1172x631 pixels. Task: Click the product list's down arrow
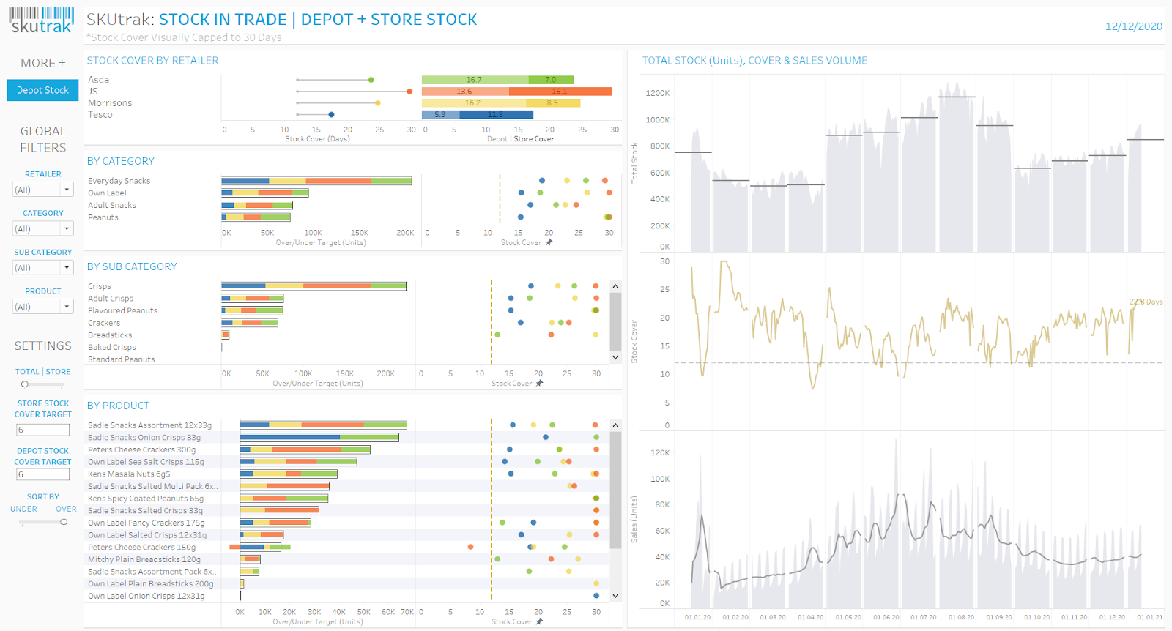click(615, 596)
